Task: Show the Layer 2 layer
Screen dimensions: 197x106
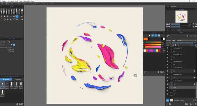Action: click(167, 87)
